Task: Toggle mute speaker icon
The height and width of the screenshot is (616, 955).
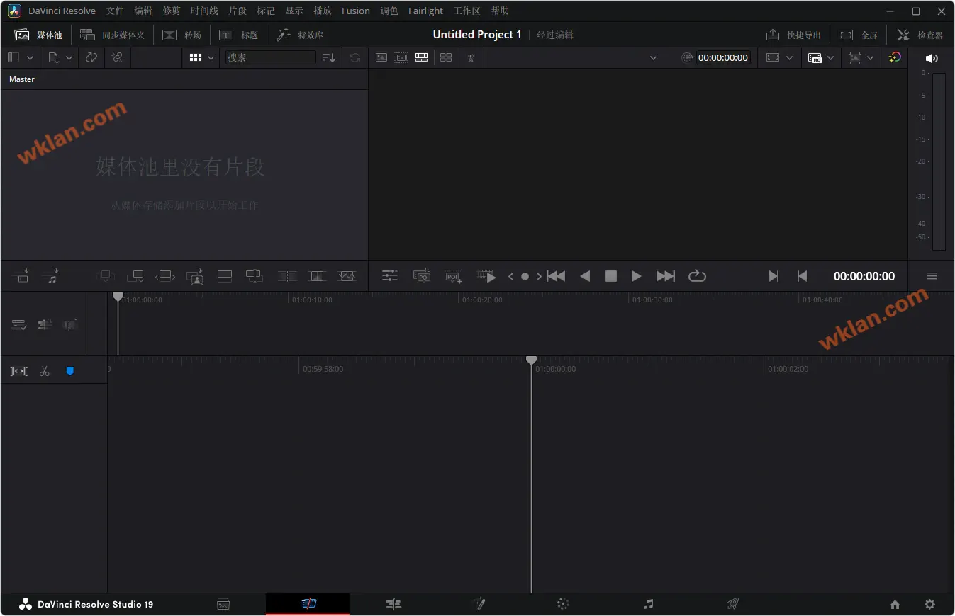Action: 932,58
